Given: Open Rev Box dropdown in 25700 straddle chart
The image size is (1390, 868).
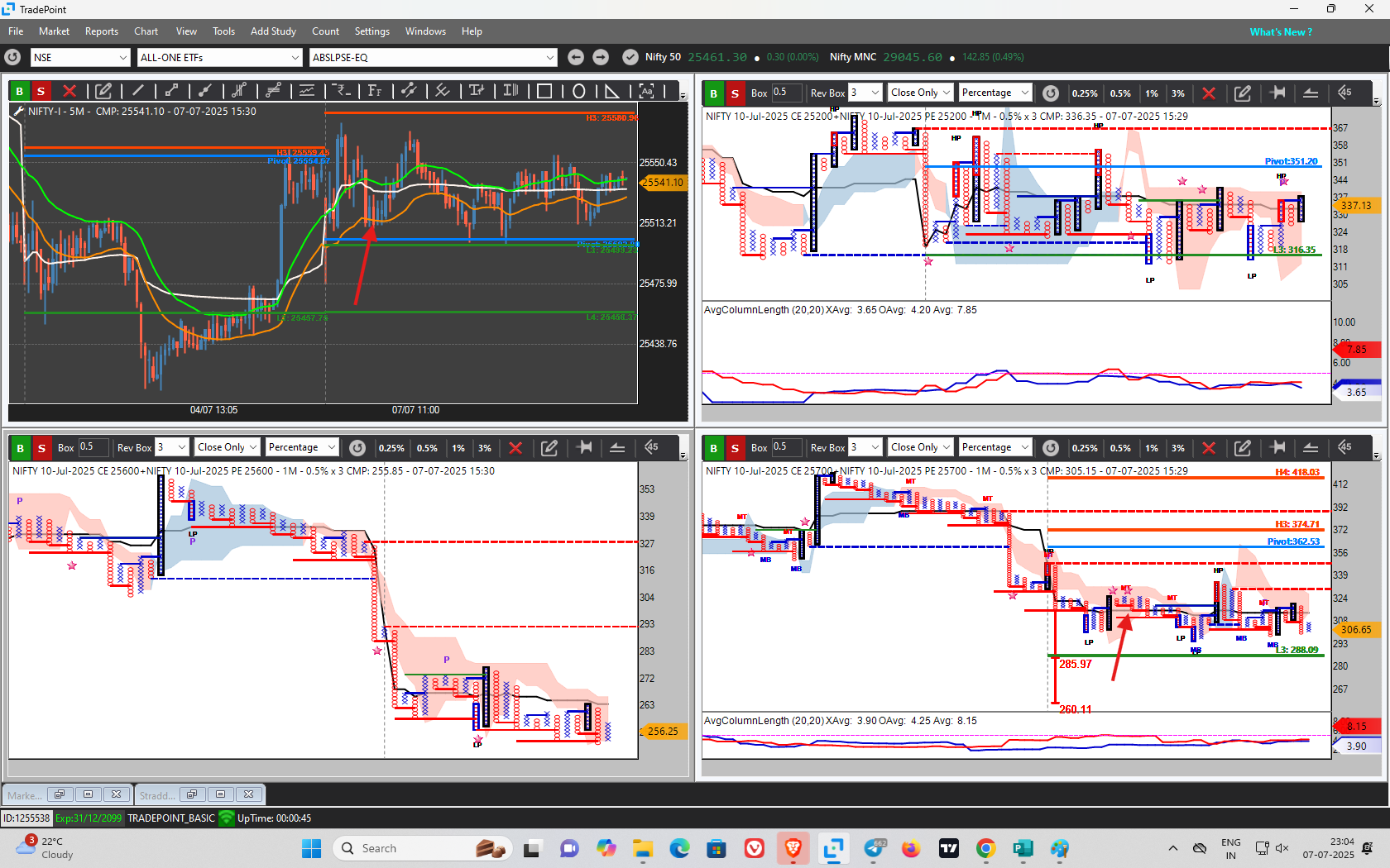Looking at the screenshot, I should (865, 447).
